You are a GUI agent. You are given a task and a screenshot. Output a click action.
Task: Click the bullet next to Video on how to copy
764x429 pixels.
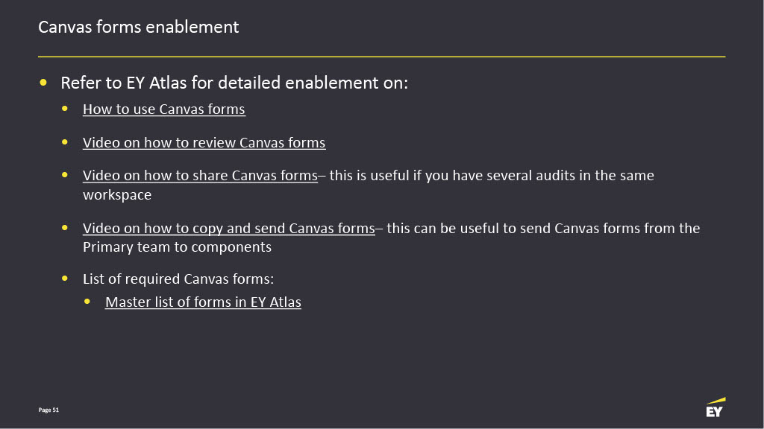65,228
